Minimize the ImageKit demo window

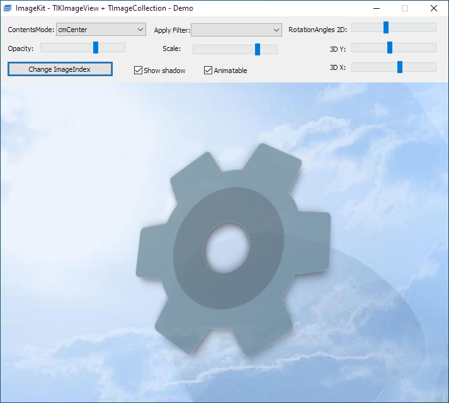377,8
